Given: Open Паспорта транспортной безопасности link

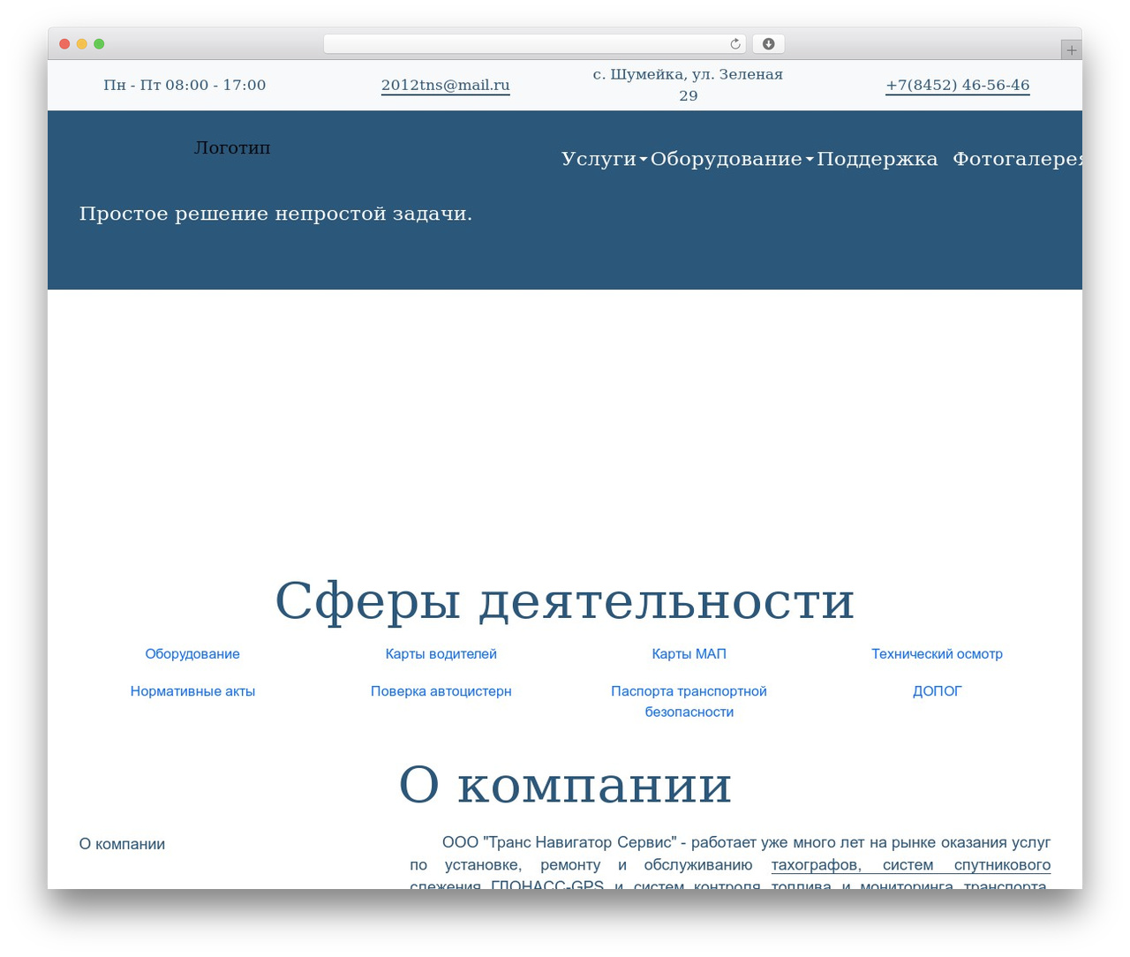Looking at the screenshot, I should 689,702.
